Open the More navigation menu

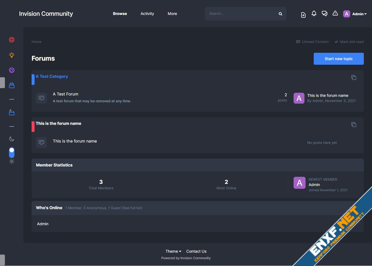click(x=172, y=14)
